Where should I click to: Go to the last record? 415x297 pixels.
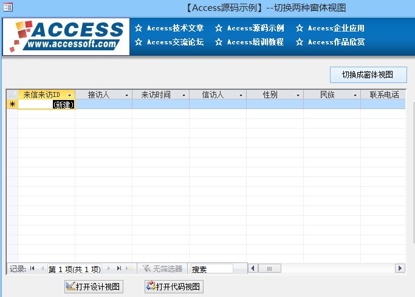[119, 269]
